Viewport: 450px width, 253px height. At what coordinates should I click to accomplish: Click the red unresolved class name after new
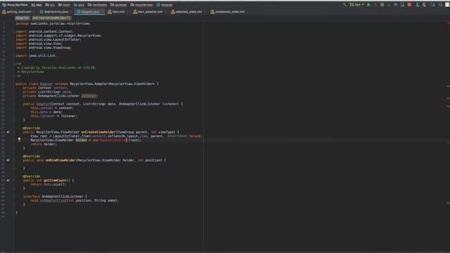[x=112, y=140]
